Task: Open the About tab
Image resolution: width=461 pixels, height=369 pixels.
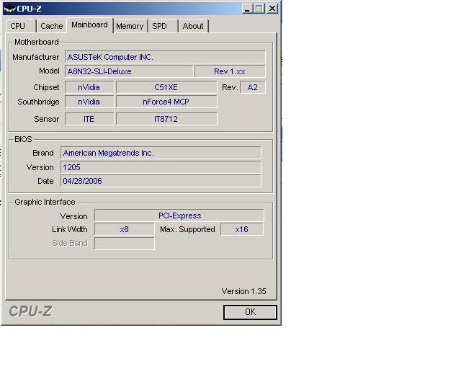Action: [x=194, y=26]
